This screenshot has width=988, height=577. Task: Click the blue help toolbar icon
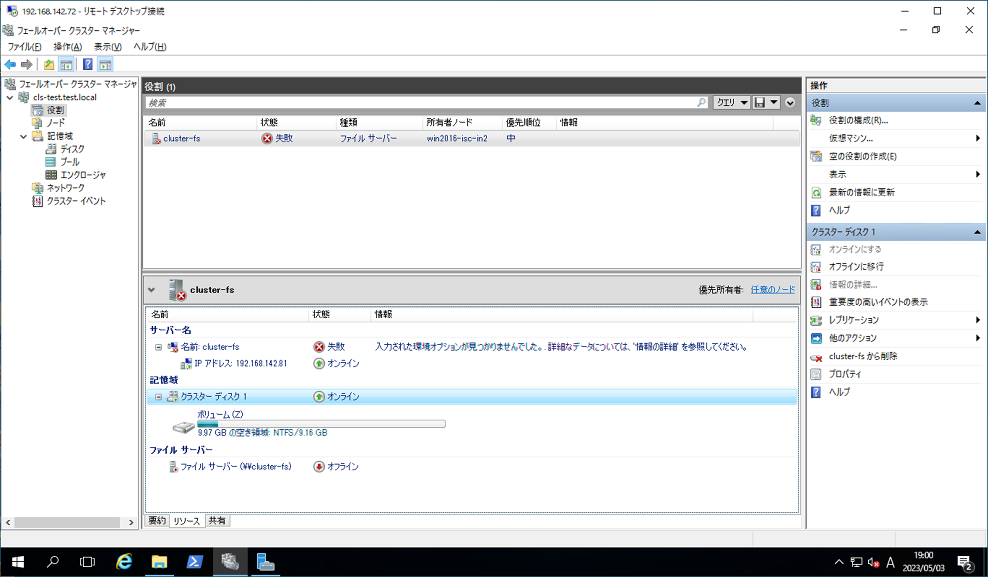[87, 65]
